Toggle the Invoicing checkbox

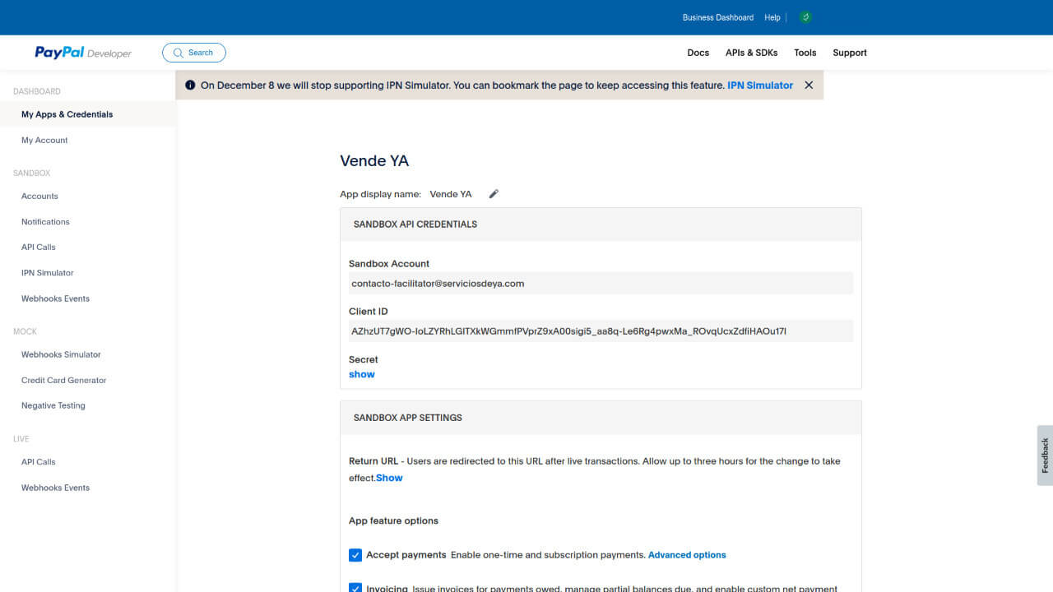(355, 588)
